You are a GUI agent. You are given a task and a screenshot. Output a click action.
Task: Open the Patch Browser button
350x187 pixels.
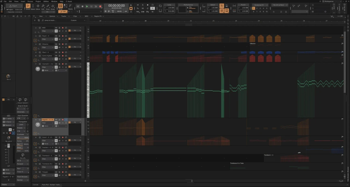coord(23,177)
